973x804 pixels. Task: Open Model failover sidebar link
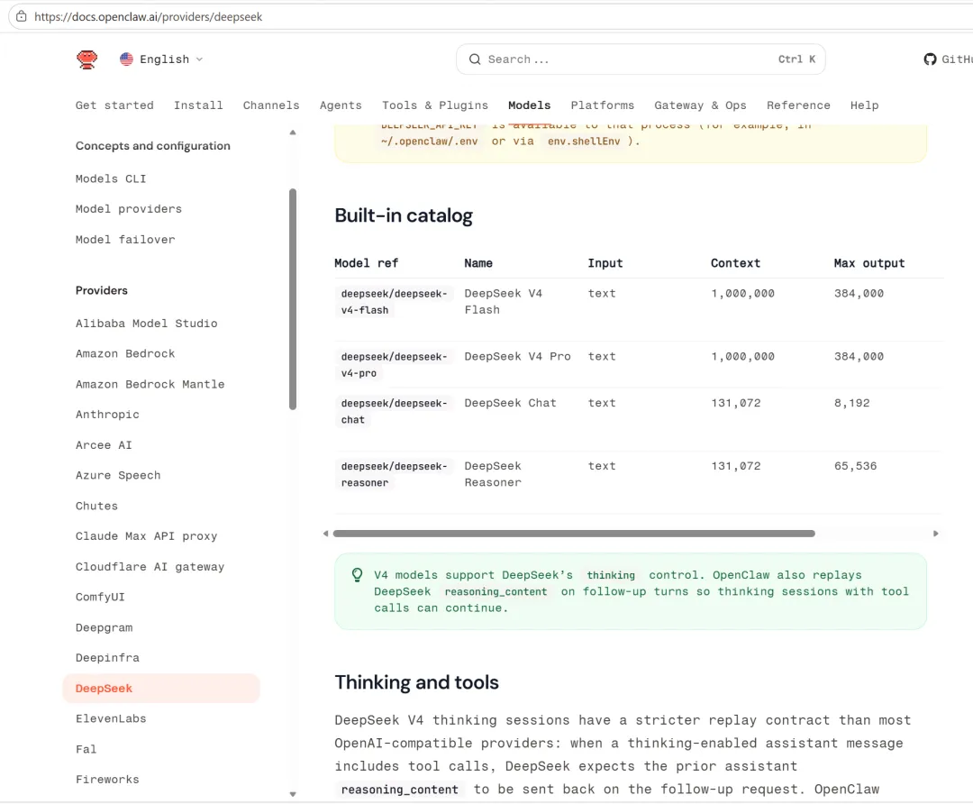(x=125, y=239)
